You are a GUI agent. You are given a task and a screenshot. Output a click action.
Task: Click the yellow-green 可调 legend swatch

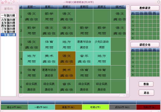95,108
